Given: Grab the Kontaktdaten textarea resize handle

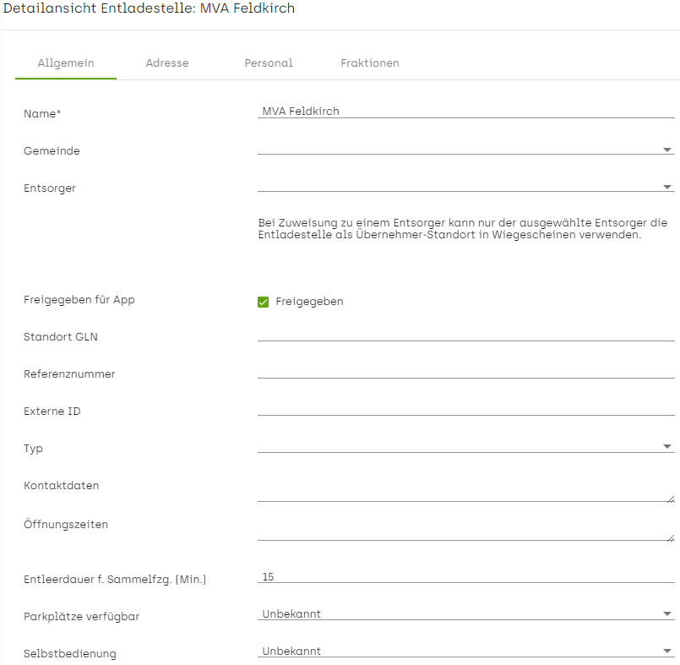Looking at the screenshot, I should point(671,499).
